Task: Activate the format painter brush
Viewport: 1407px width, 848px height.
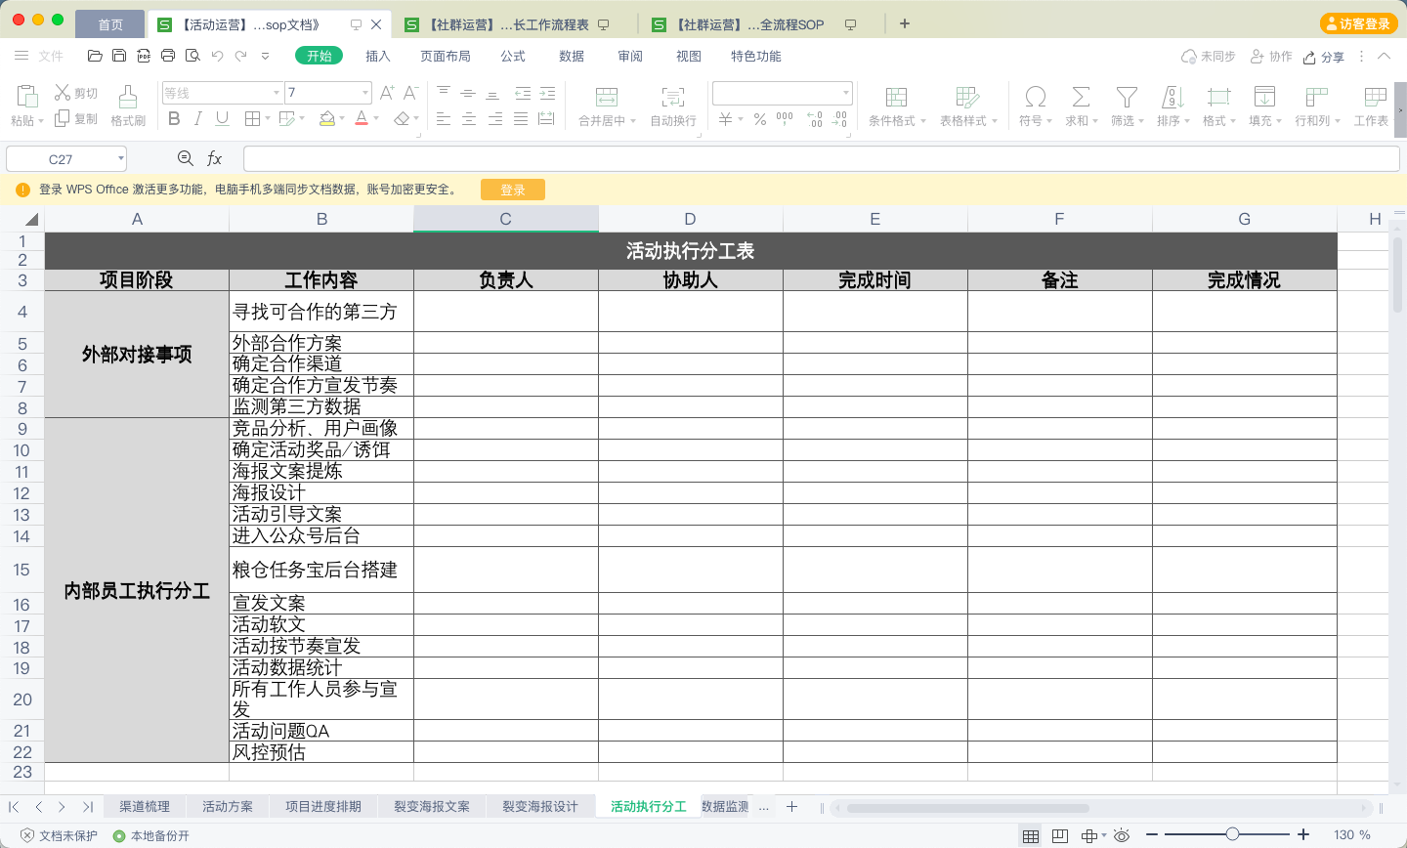Action: coord(128,106)
